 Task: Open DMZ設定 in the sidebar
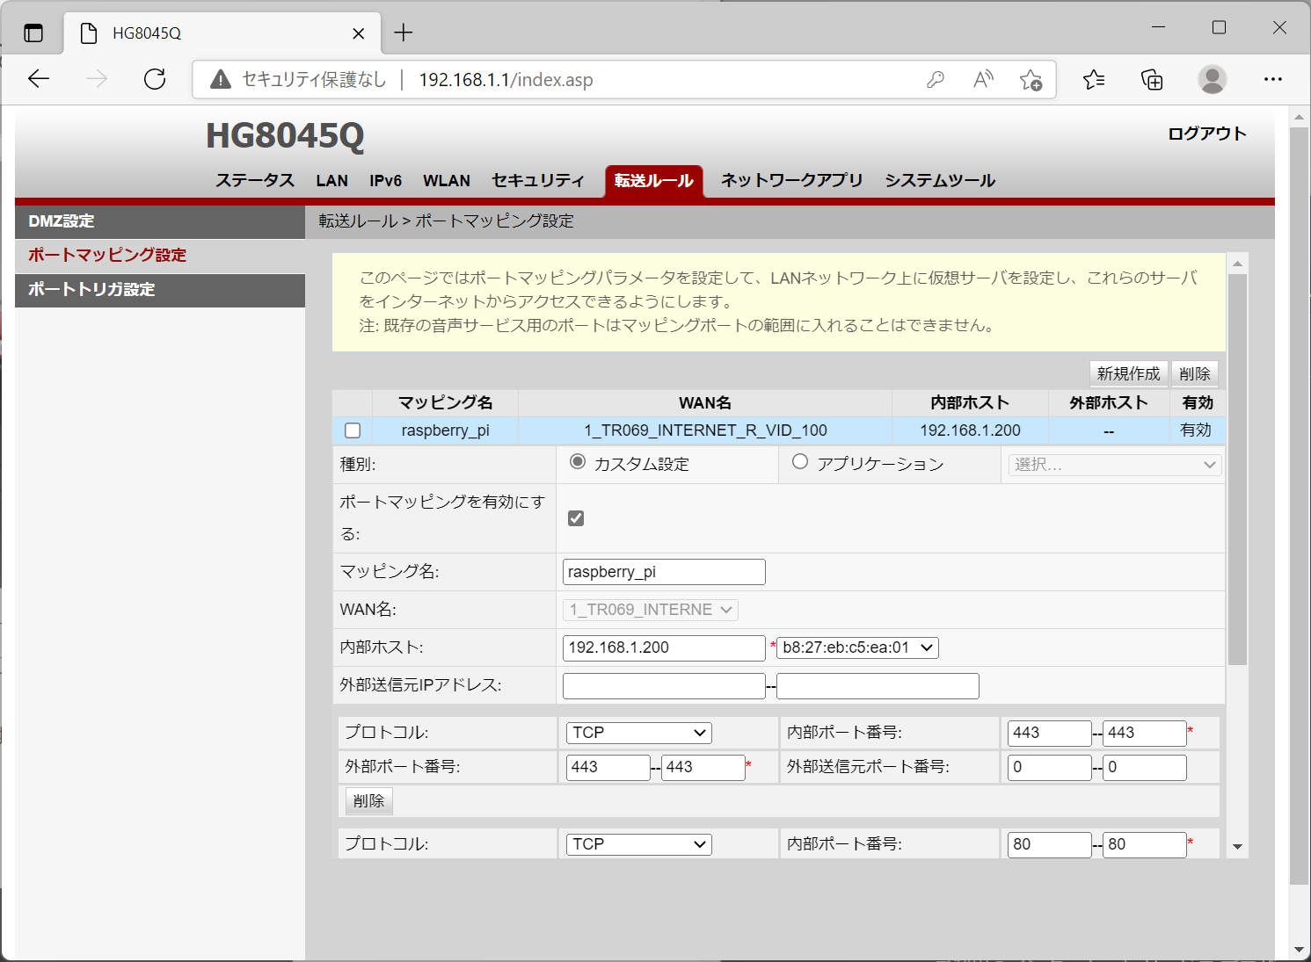(x=160, y=221)
